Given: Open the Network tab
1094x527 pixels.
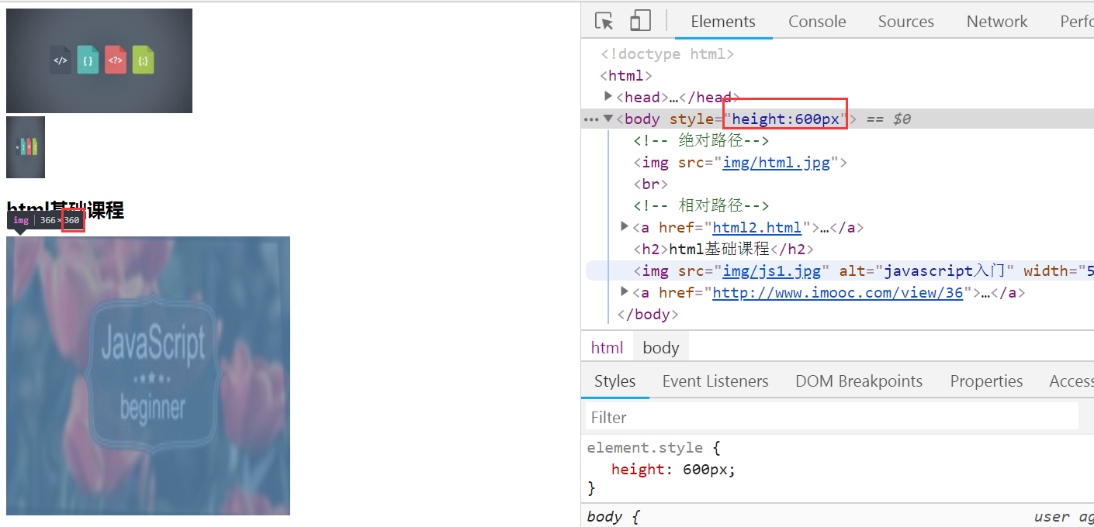Looking at the screenshot, I should pos(997,22).
